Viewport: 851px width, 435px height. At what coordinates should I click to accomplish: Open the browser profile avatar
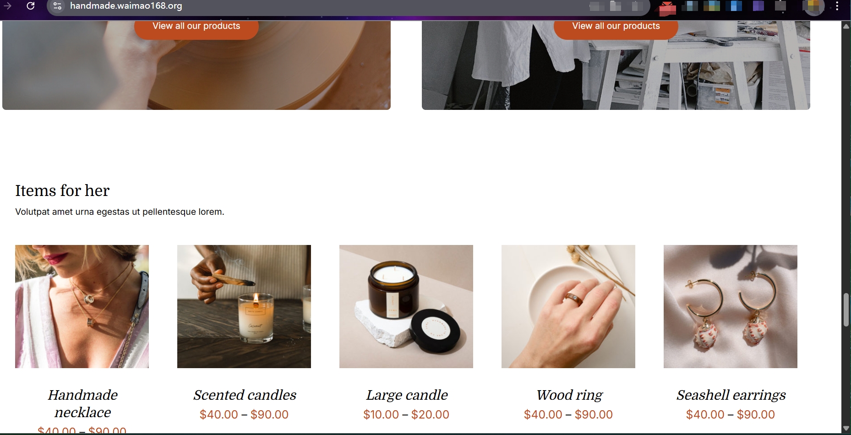814,7
